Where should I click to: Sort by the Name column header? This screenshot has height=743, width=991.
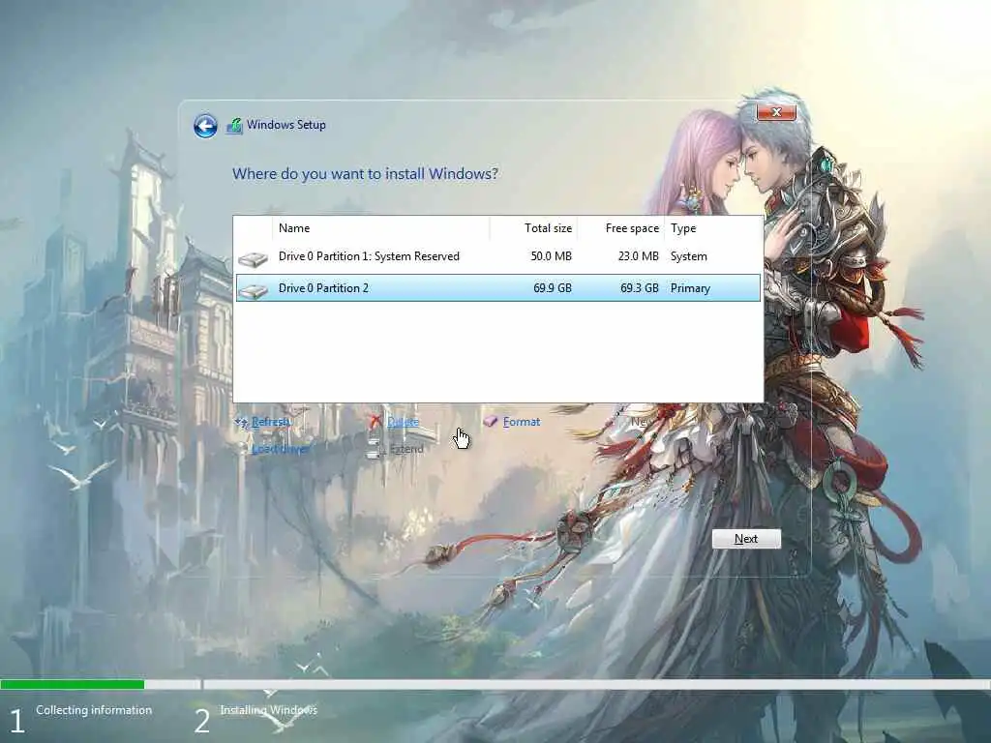coord(380,228)
